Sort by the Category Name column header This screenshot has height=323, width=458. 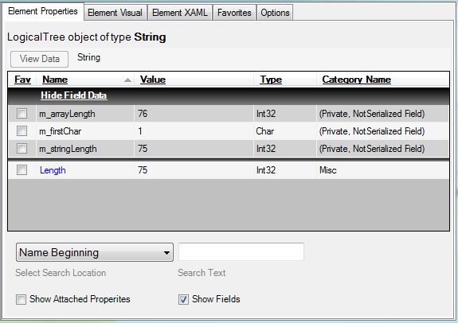[356, 80]
